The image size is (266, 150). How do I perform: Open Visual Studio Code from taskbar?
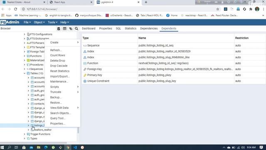75,147
